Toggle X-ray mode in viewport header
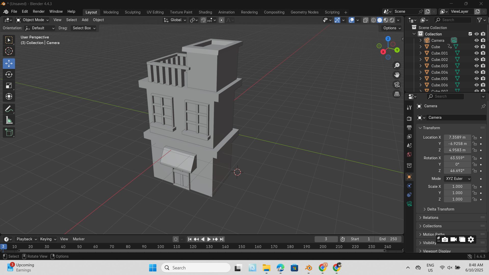Viewport: 489px width, 275px height. (365, 20)
